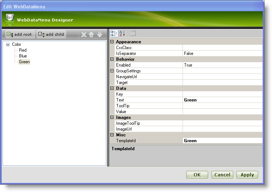Image resolution: width=272 pixels, height=192 pixels.
Task: Sort properties alphabetically with A-Z icon
Action: (122, 33)
